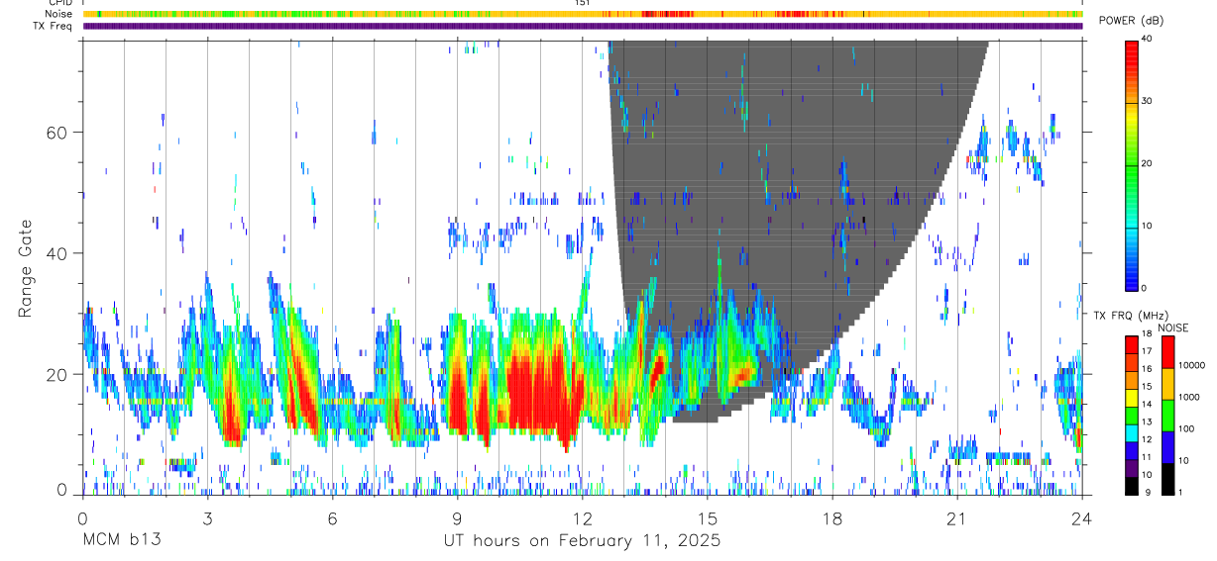Click the UT hours axis tick 24
Viewport: 1217px width, 561px height.
tap(1081, 518)
